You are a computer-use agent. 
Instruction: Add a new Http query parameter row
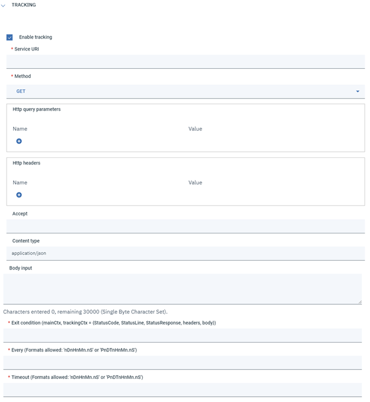pyautogui.click(x=19, y=141)
